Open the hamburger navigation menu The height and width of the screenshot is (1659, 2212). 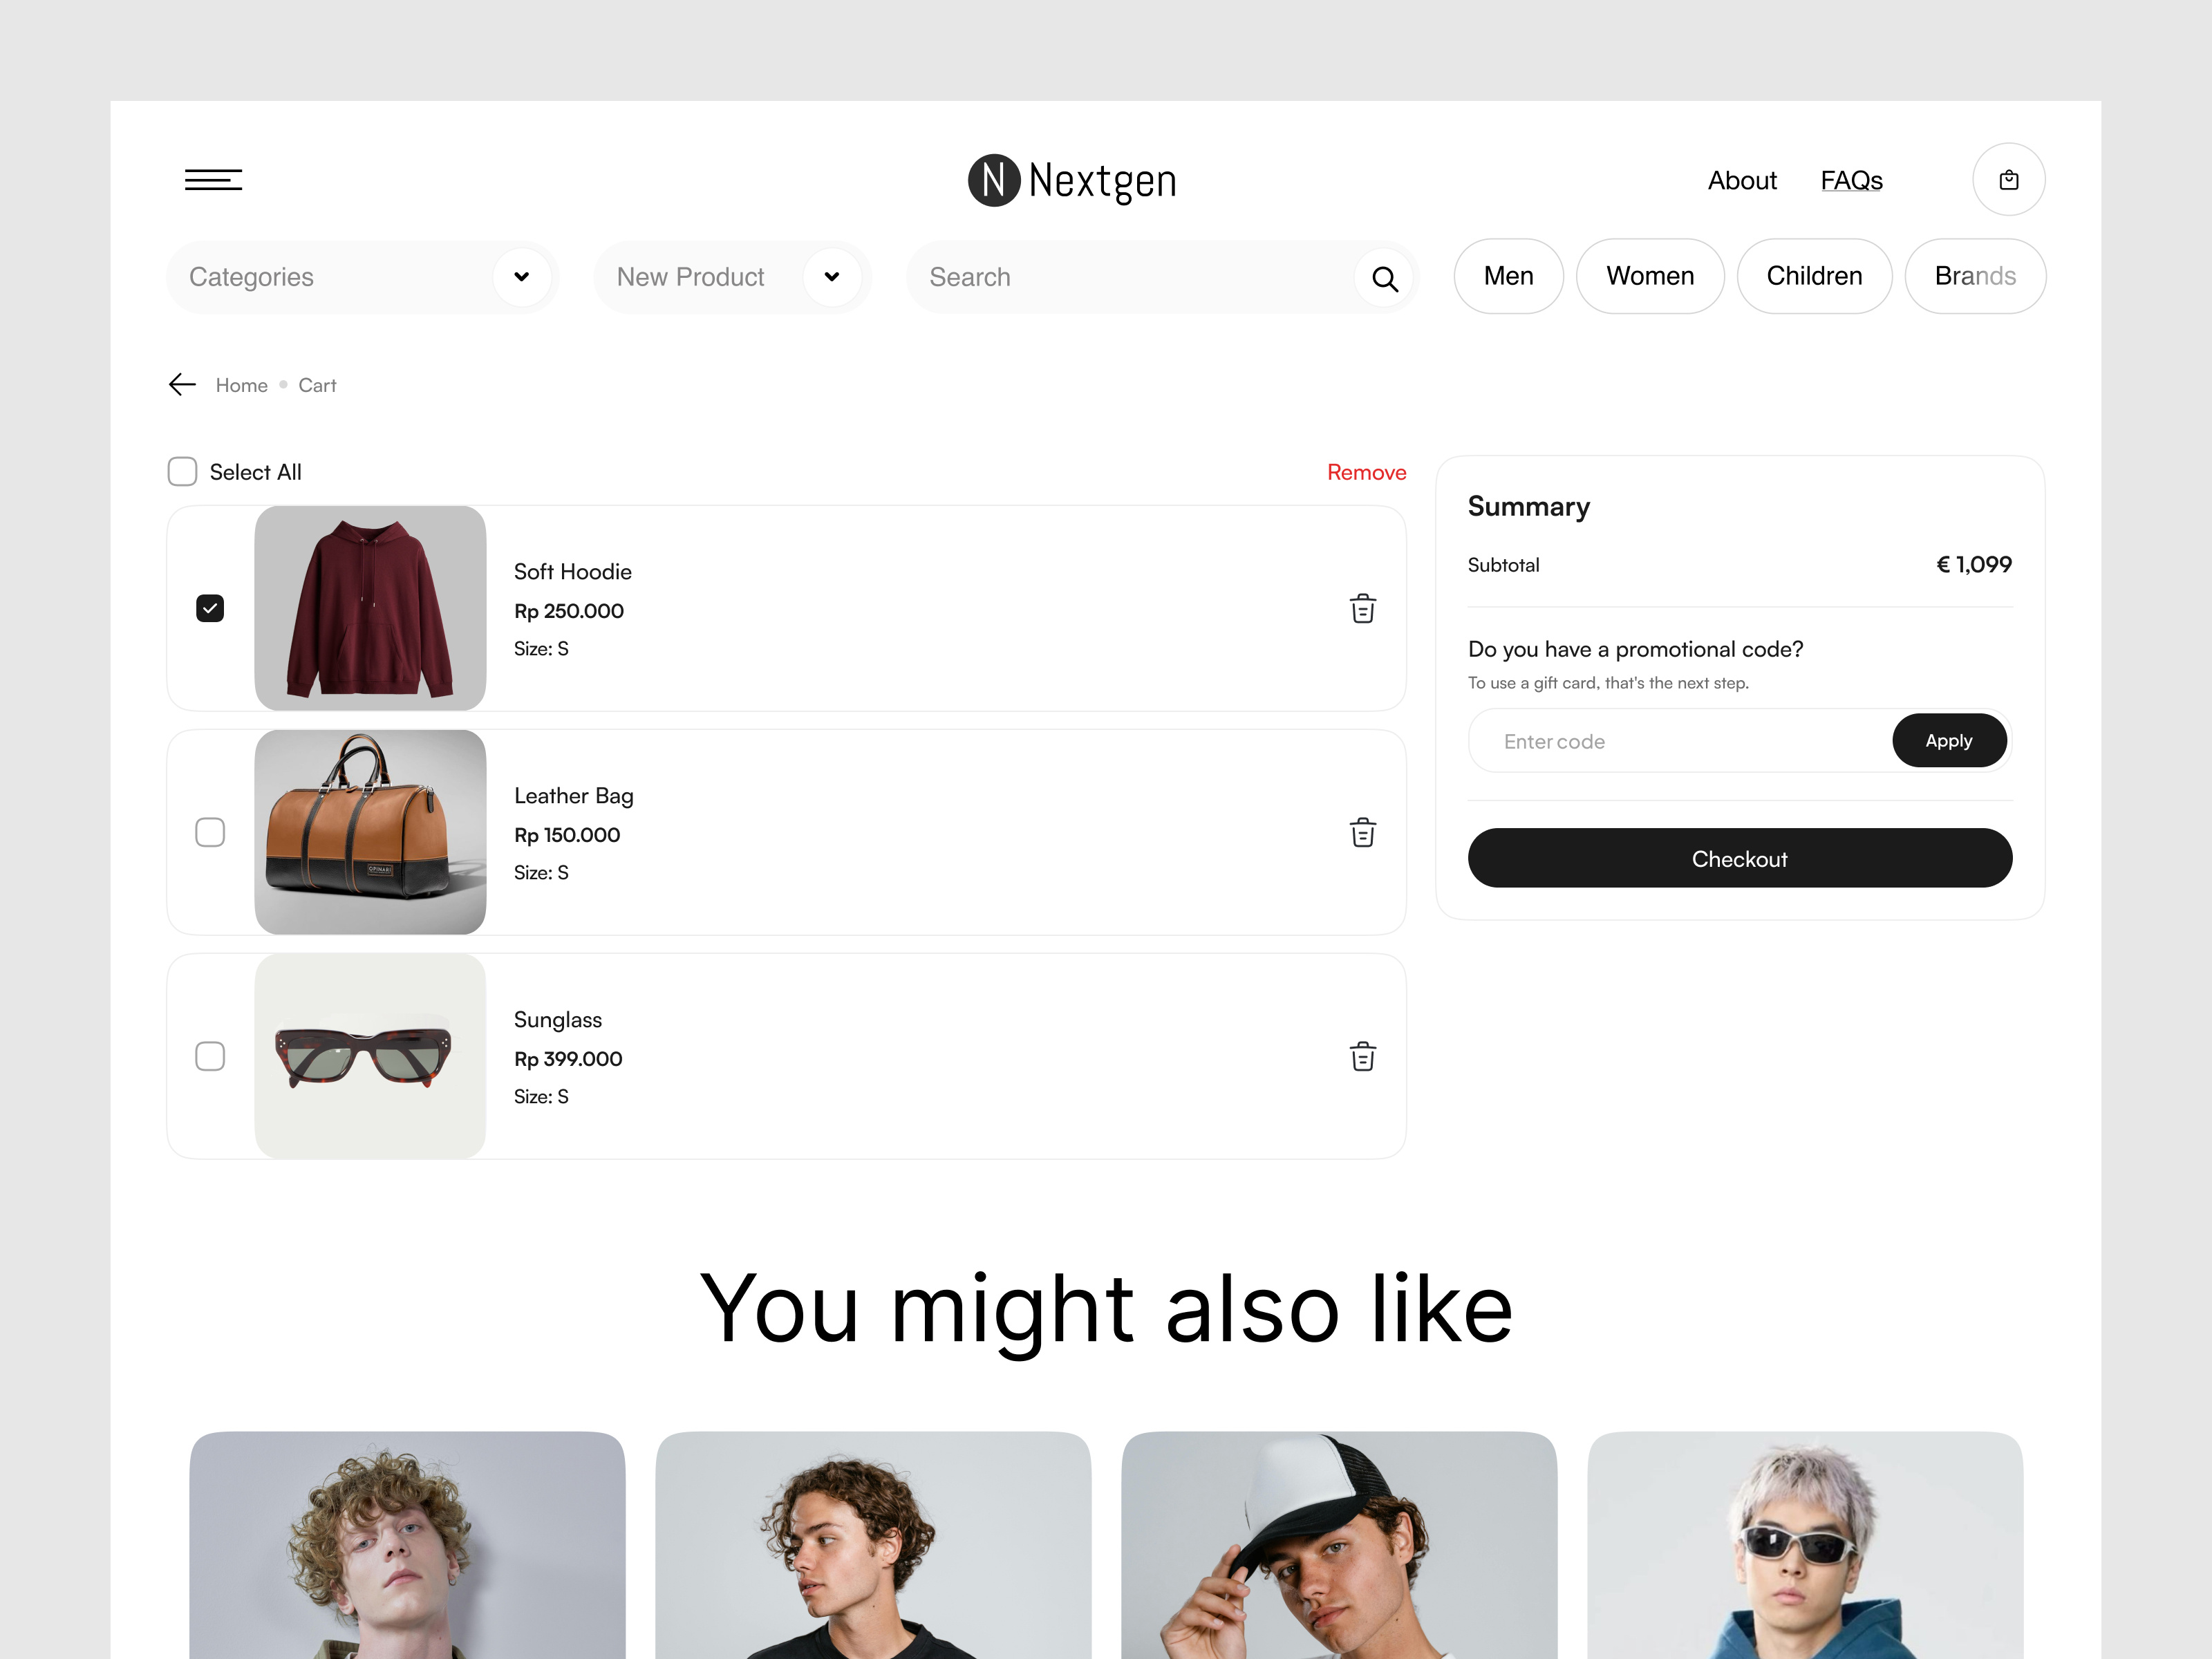pos(213,179)
